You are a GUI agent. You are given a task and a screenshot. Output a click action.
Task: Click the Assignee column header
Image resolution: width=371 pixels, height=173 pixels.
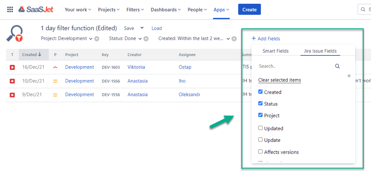(x=187, y=55)
